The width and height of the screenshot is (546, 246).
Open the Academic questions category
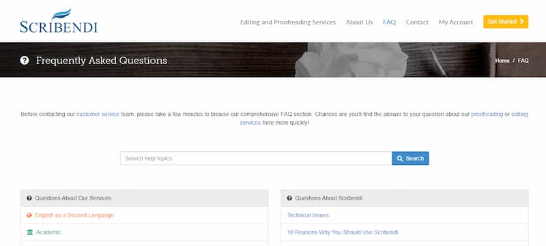click(x=48, y=232)
